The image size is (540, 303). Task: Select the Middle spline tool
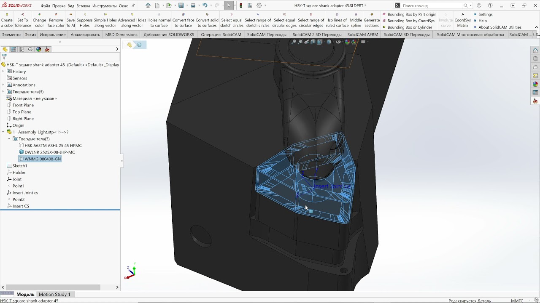[356, 20]
